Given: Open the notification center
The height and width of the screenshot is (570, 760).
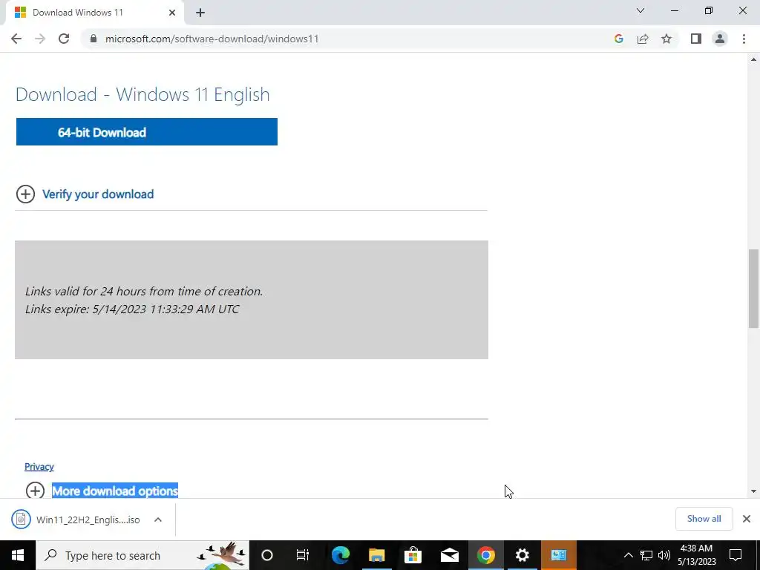Looking at the screenshot, I should (736, 555).
